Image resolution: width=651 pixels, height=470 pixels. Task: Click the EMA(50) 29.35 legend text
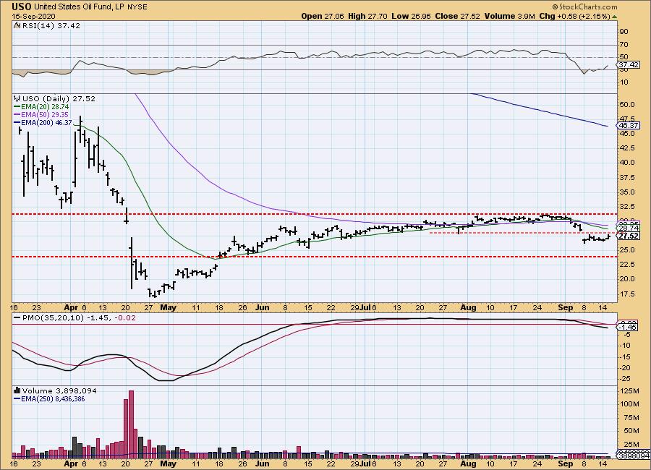(x=46, y=114)
